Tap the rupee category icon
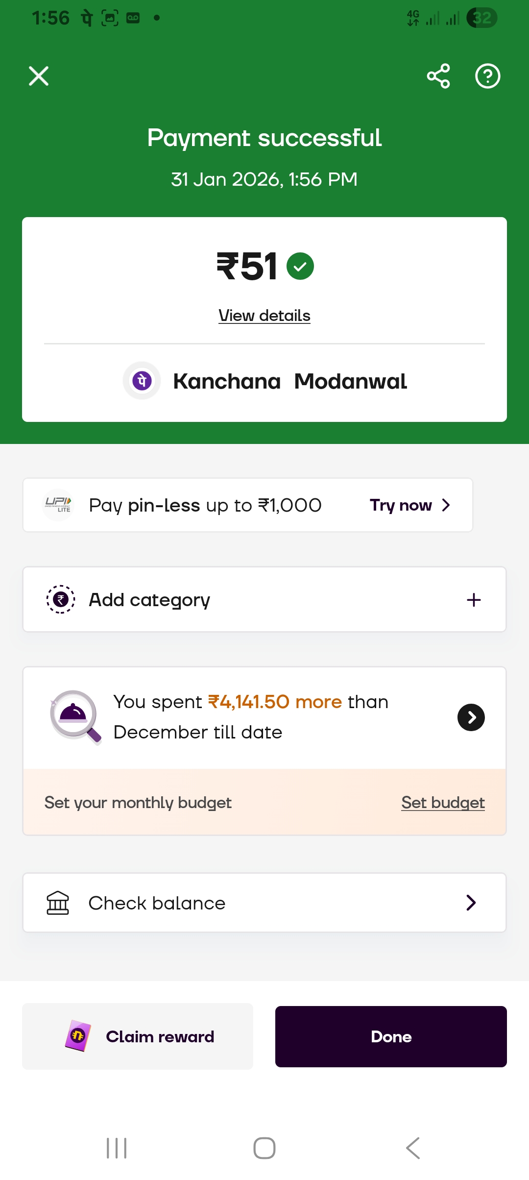This screenshot has width=529, height=1180. point(61,599)
